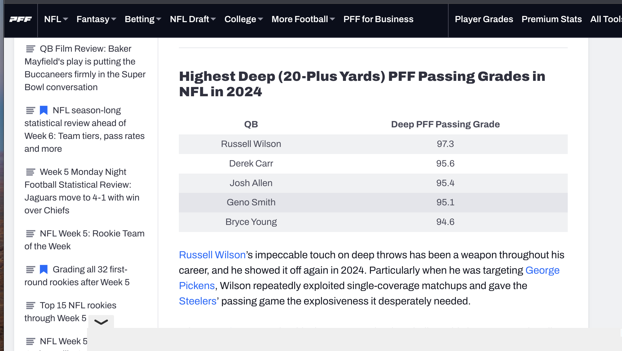This screenshot has width=622, height=351.
Task: Click the PFF logo icon
Action: tap(21, 19)
